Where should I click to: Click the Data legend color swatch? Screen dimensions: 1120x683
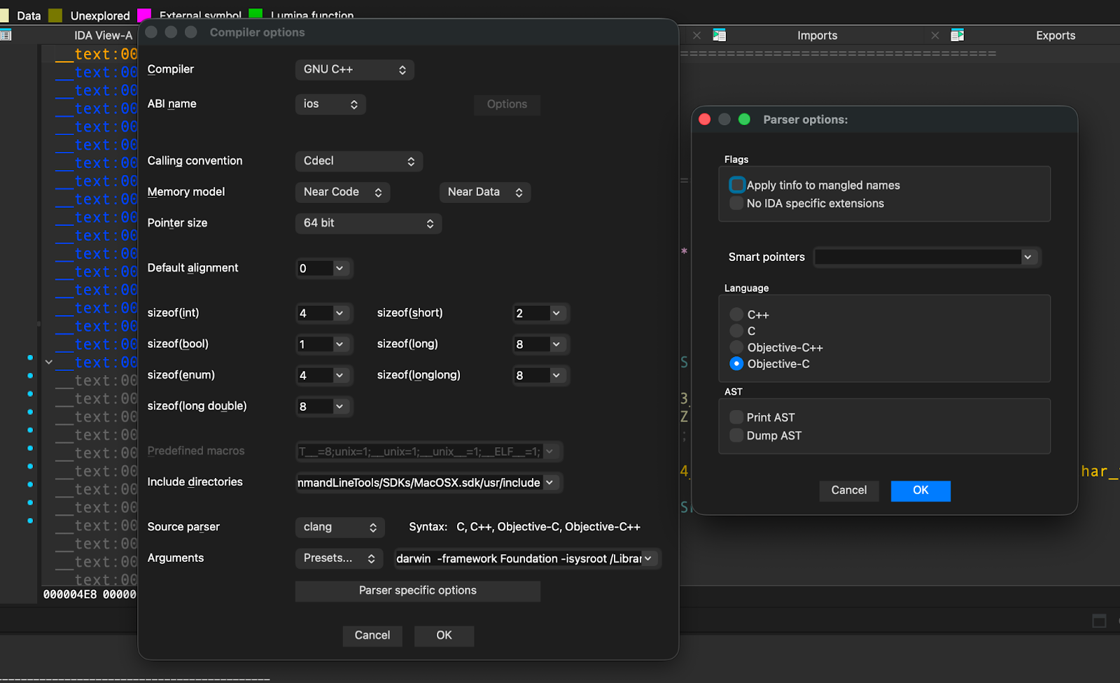point(4,15)
